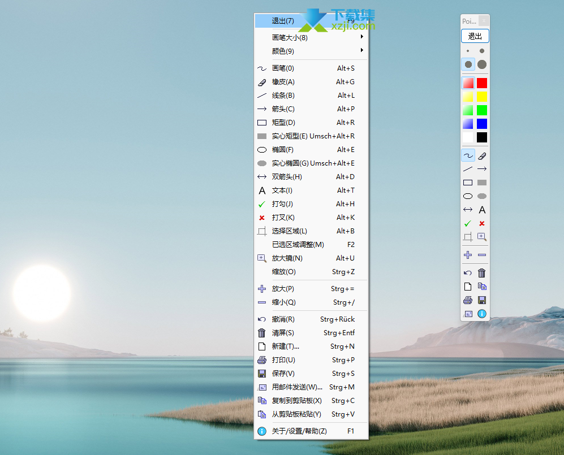
Task: Choose 从剪贴板粘贴(Y) menu entry
Action: pyautogui.click(x=311, y=414)
